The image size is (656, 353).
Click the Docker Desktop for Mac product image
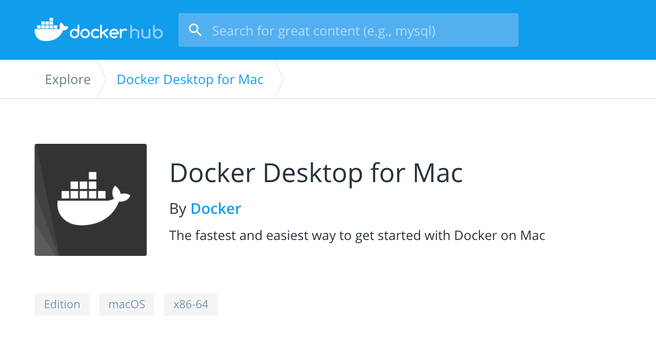[x=91, y=200]
